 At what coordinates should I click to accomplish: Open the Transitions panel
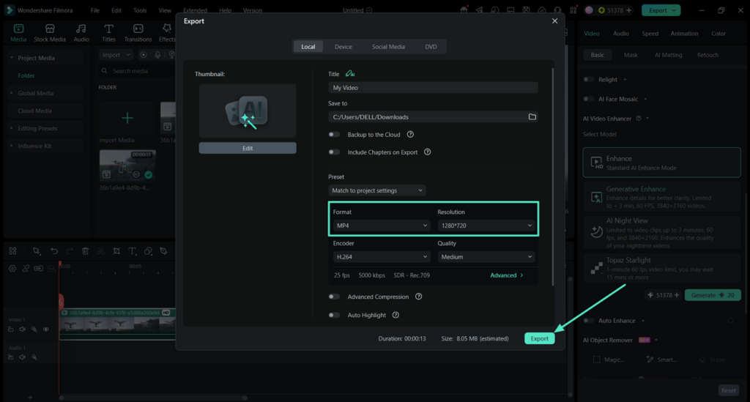click(138, 32)
